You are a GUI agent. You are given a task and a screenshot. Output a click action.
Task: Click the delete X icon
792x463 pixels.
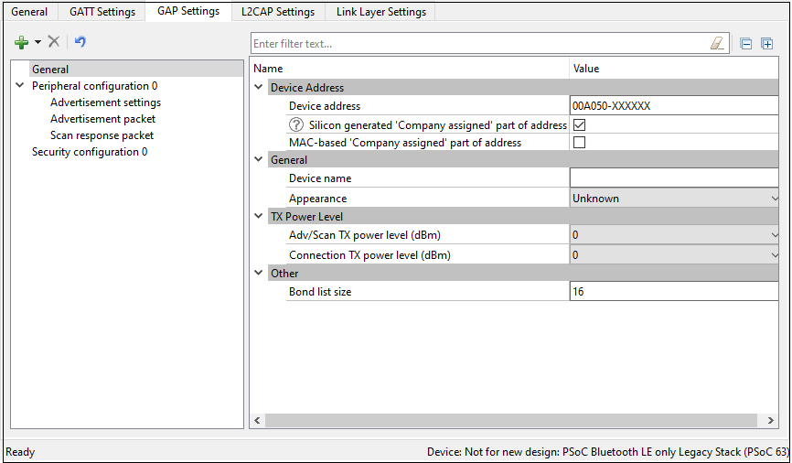tap(54, 42)
